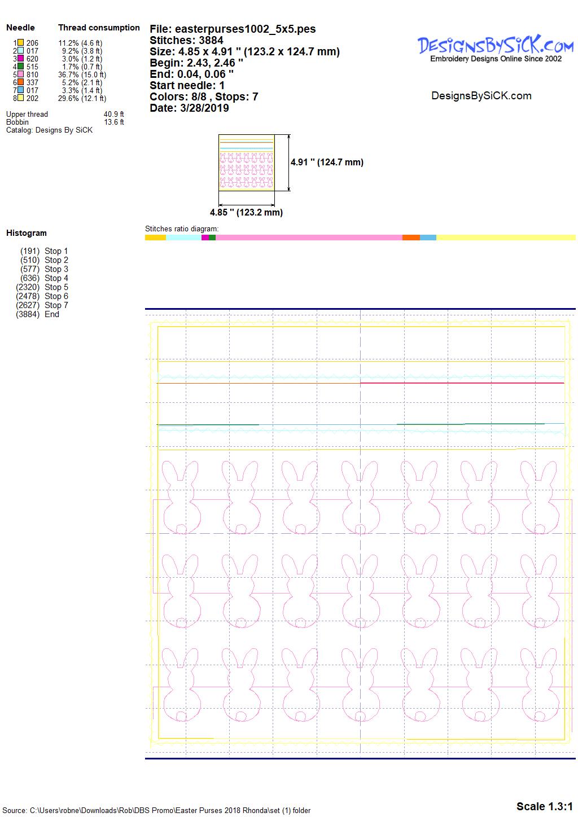Click the DesignsBySiCK.com logo image

point(496,49)
